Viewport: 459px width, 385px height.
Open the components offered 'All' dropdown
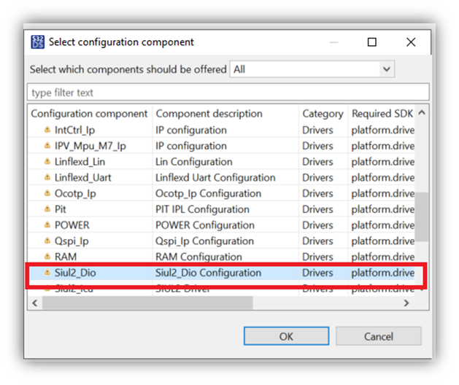pyautogui.click(x=312, y=69)
